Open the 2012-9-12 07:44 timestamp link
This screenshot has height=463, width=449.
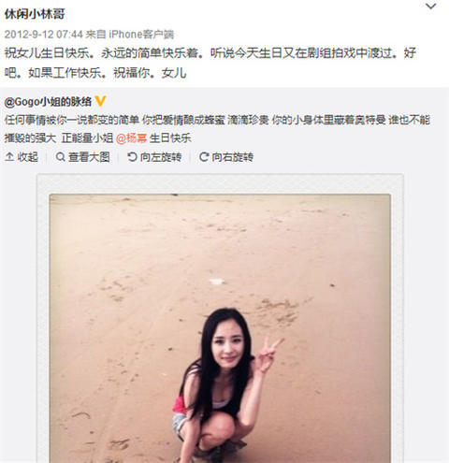[x=44, y=34]
